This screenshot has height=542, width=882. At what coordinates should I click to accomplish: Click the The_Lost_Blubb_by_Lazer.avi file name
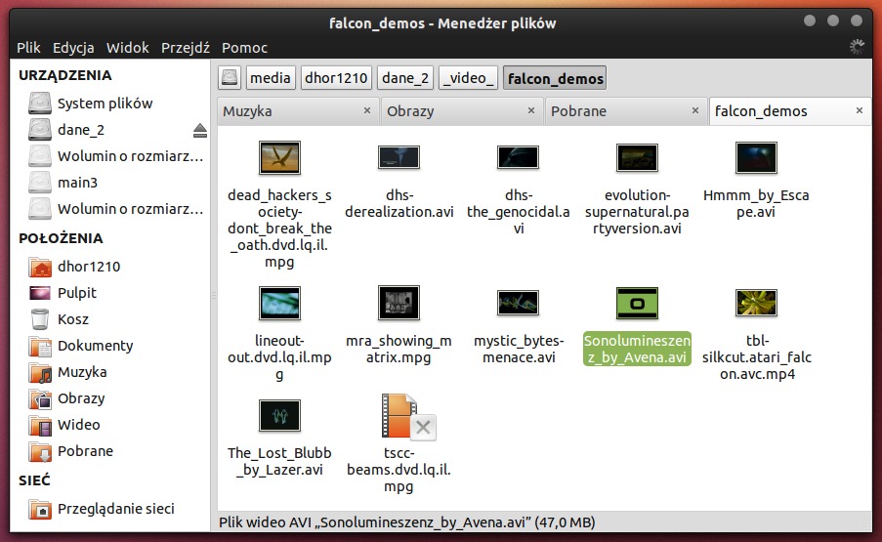click(x=279, y=461)
